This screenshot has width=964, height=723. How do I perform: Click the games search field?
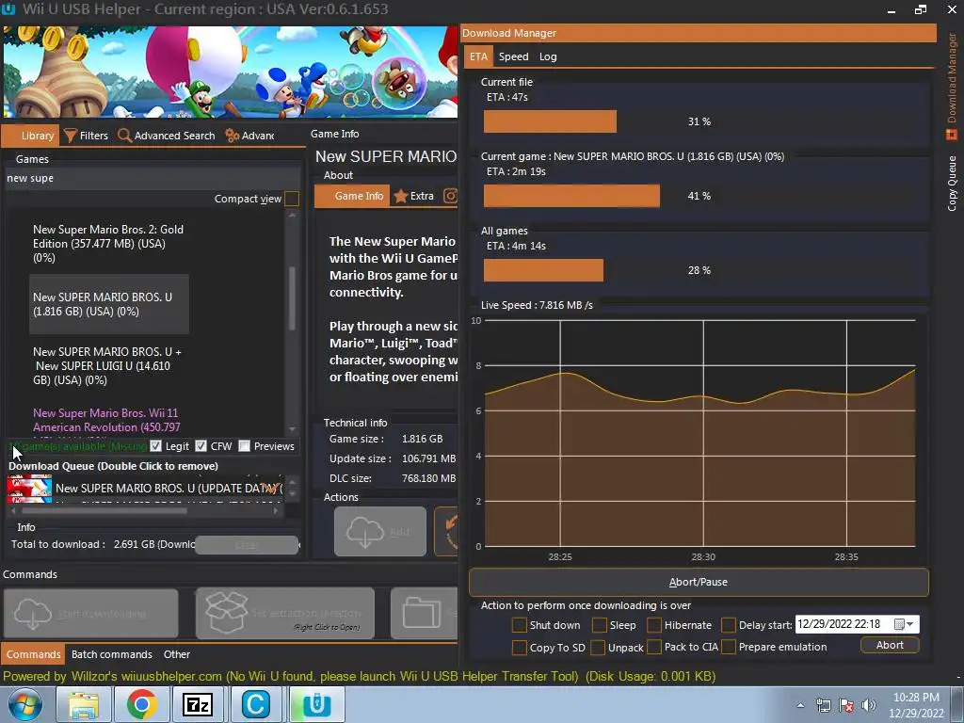tap(152, 178)
